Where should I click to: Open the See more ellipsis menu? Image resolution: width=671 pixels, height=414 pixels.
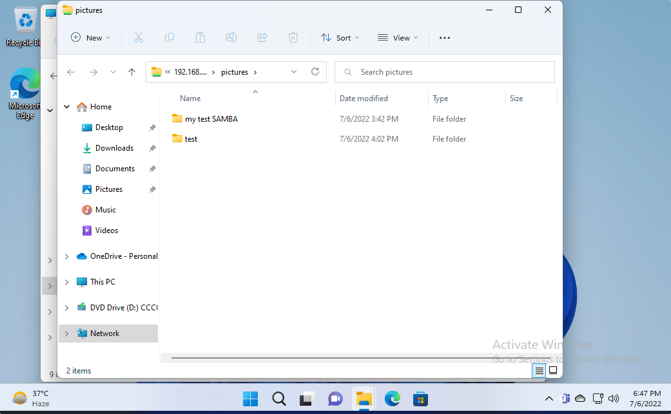point(445,38)
